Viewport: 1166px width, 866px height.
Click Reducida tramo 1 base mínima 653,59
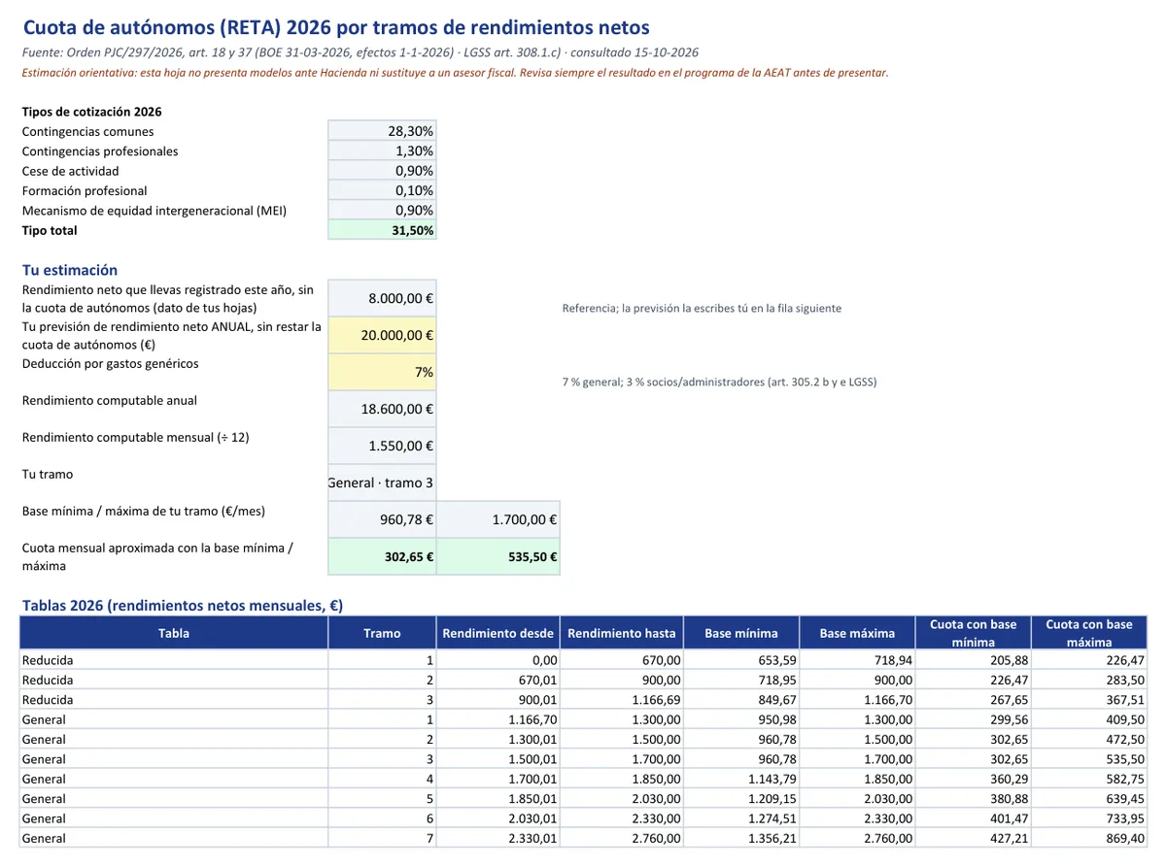pyautogui.click(x=741, y=660)
